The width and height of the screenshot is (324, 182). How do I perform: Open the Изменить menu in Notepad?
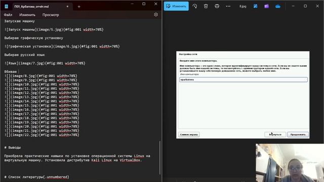27,15
